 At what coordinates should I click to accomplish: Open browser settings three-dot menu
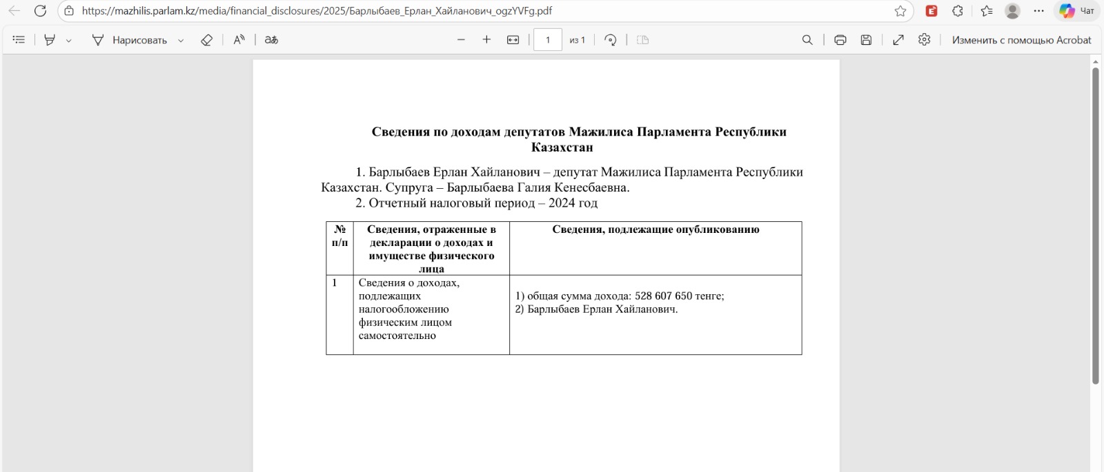1038,11
